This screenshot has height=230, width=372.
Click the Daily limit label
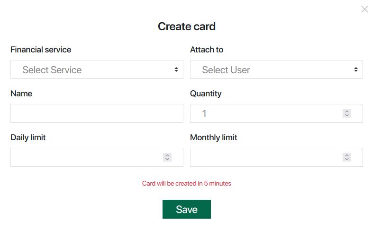pos(28,137)
